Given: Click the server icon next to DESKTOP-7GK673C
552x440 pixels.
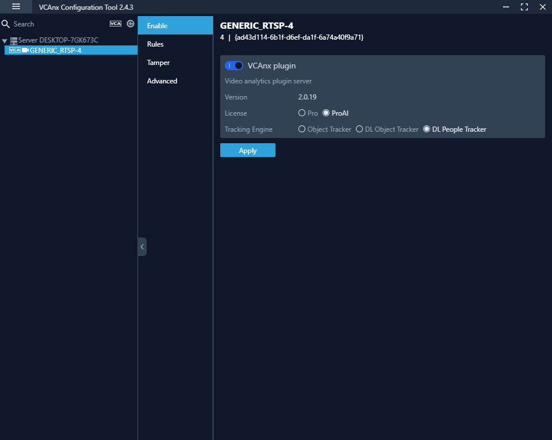Looking at the screenshot, I should pos(14,40).
